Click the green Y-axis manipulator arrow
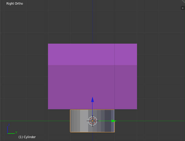 pos(114,121)
